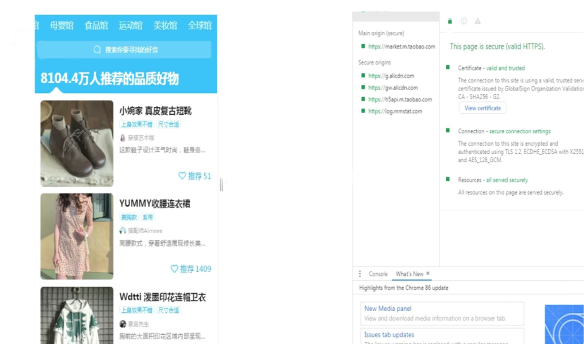Viewport: 584px width, 345px height.
Task: Open the hoodie product thumbnail
Action: [x=77, y=315]
